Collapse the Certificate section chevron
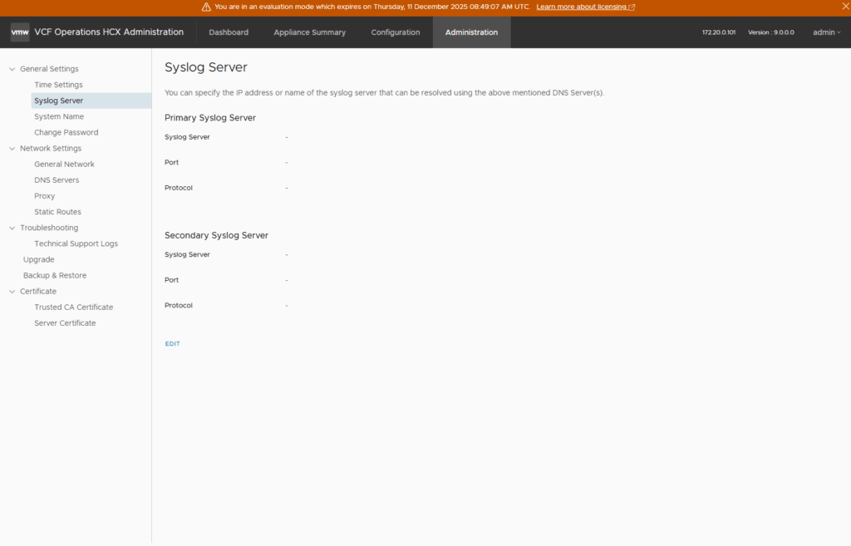The width and height of the screenshot is (851, 546). [12, 292]
